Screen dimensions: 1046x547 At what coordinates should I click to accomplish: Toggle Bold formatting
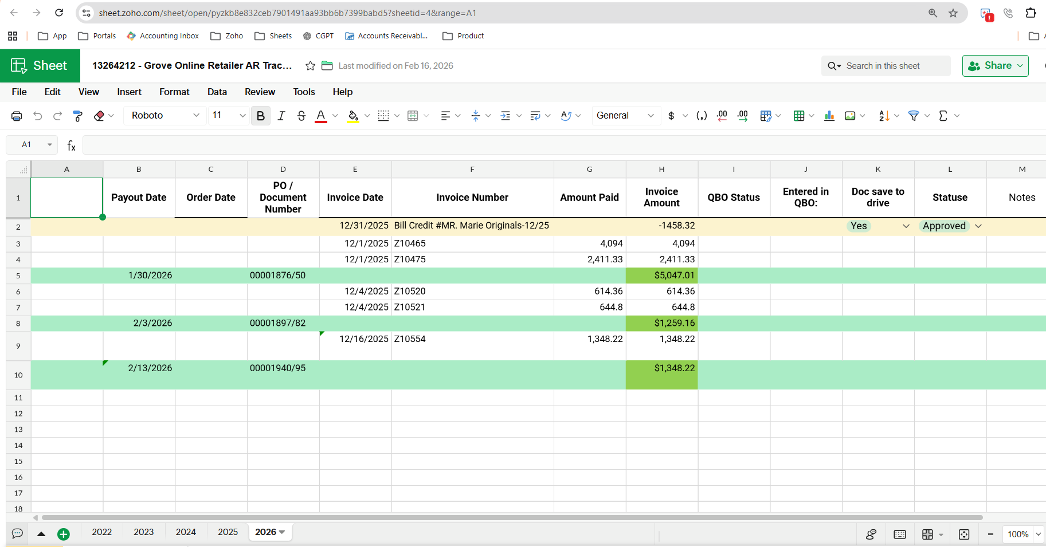tap(261, 116)
